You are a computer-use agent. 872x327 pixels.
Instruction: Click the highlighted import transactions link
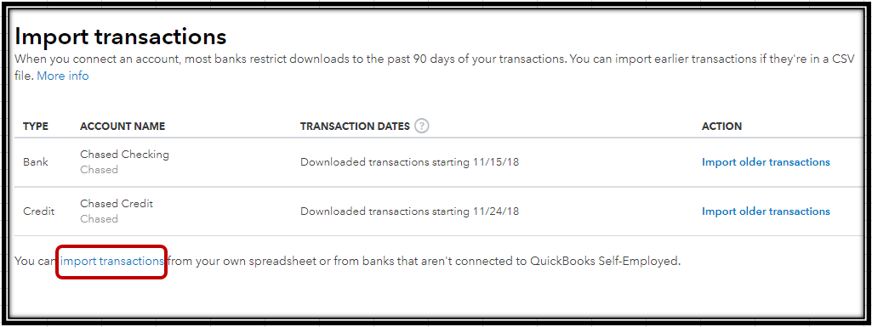tap(111, 261)
